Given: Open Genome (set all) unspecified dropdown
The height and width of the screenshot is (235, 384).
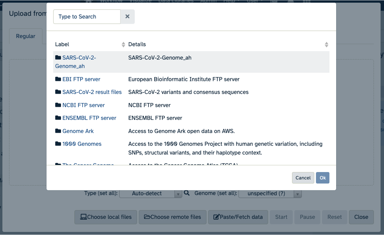Looking at the screenshot, I should (x=270, y=194).
